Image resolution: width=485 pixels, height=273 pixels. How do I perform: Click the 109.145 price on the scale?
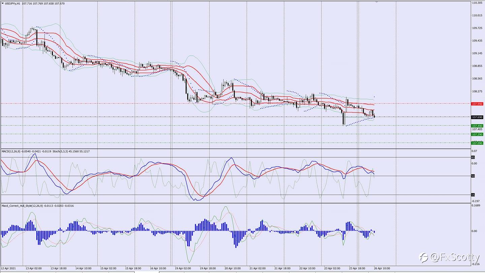[x=477, y=54]
